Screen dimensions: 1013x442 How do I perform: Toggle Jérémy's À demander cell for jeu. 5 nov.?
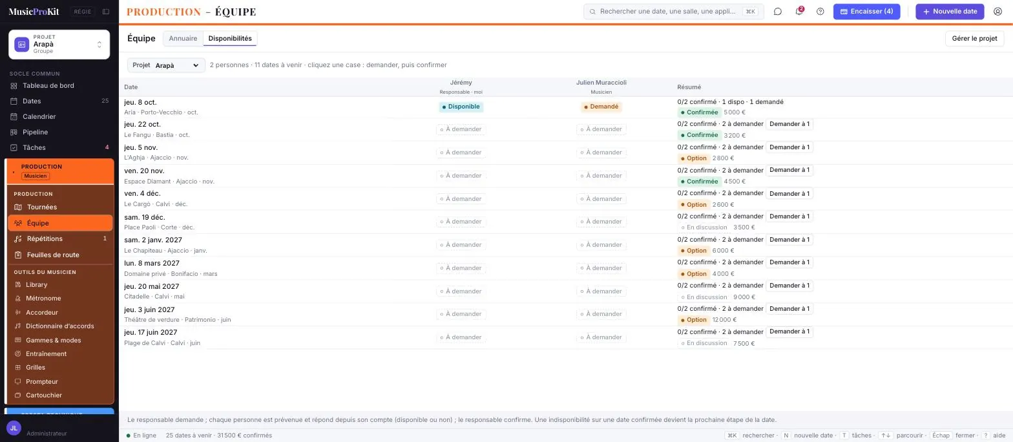(461, 153)
